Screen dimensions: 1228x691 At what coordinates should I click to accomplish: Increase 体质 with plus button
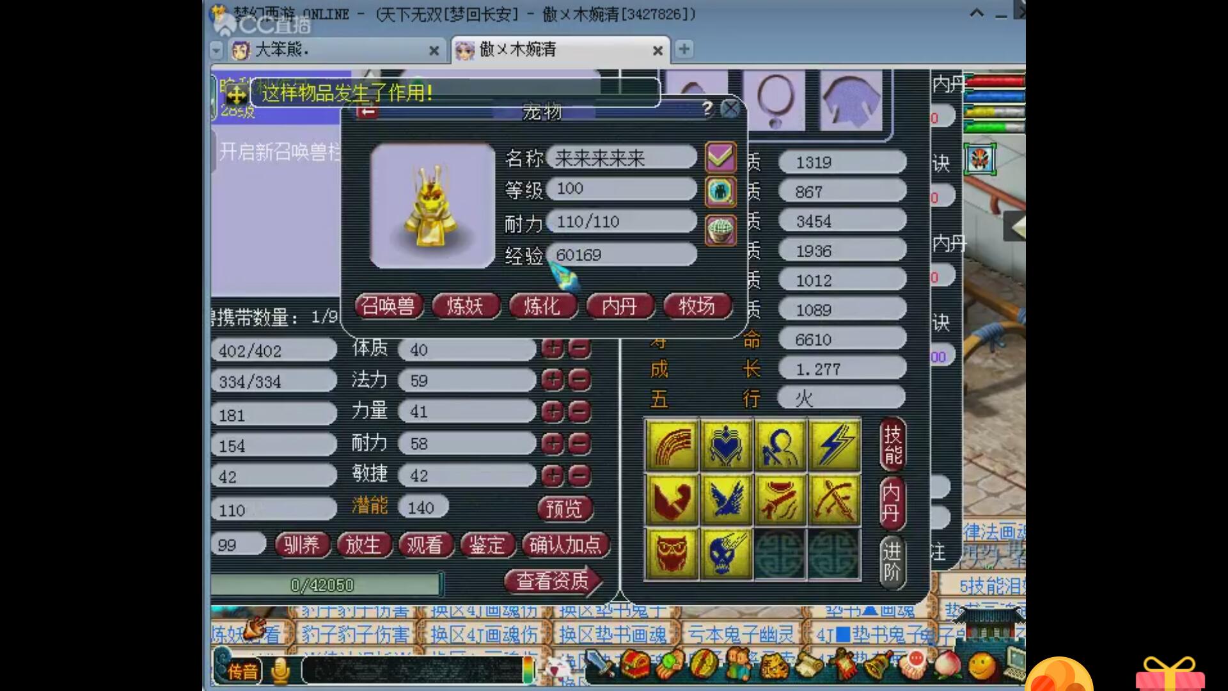click(553, 349)
